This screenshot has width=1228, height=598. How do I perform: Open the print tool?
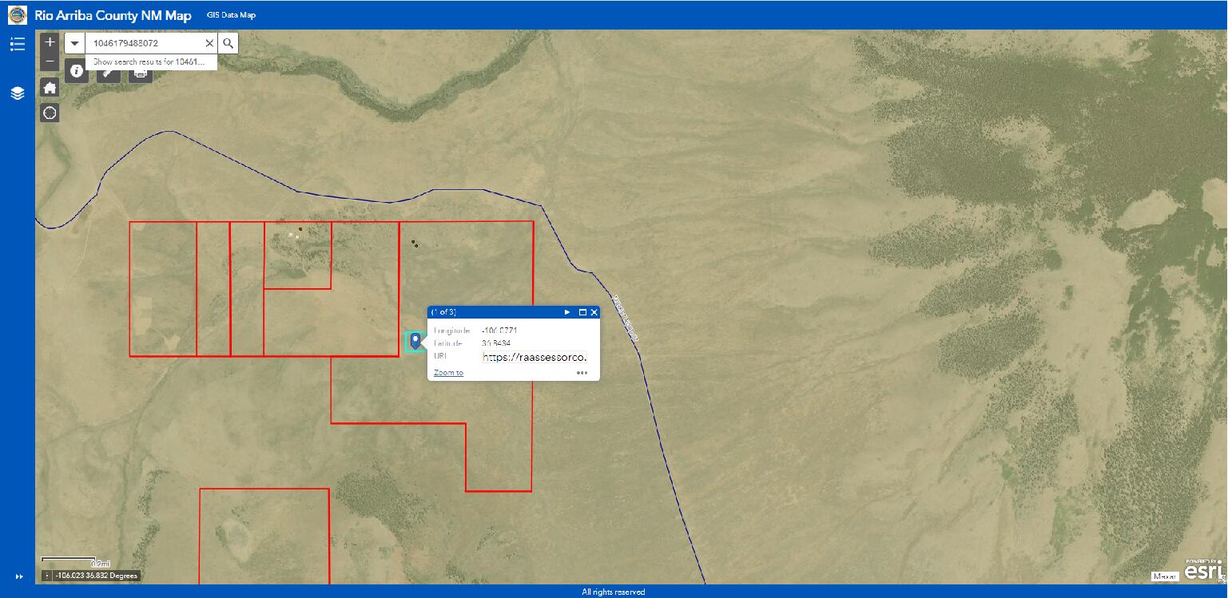coord(140,71)
